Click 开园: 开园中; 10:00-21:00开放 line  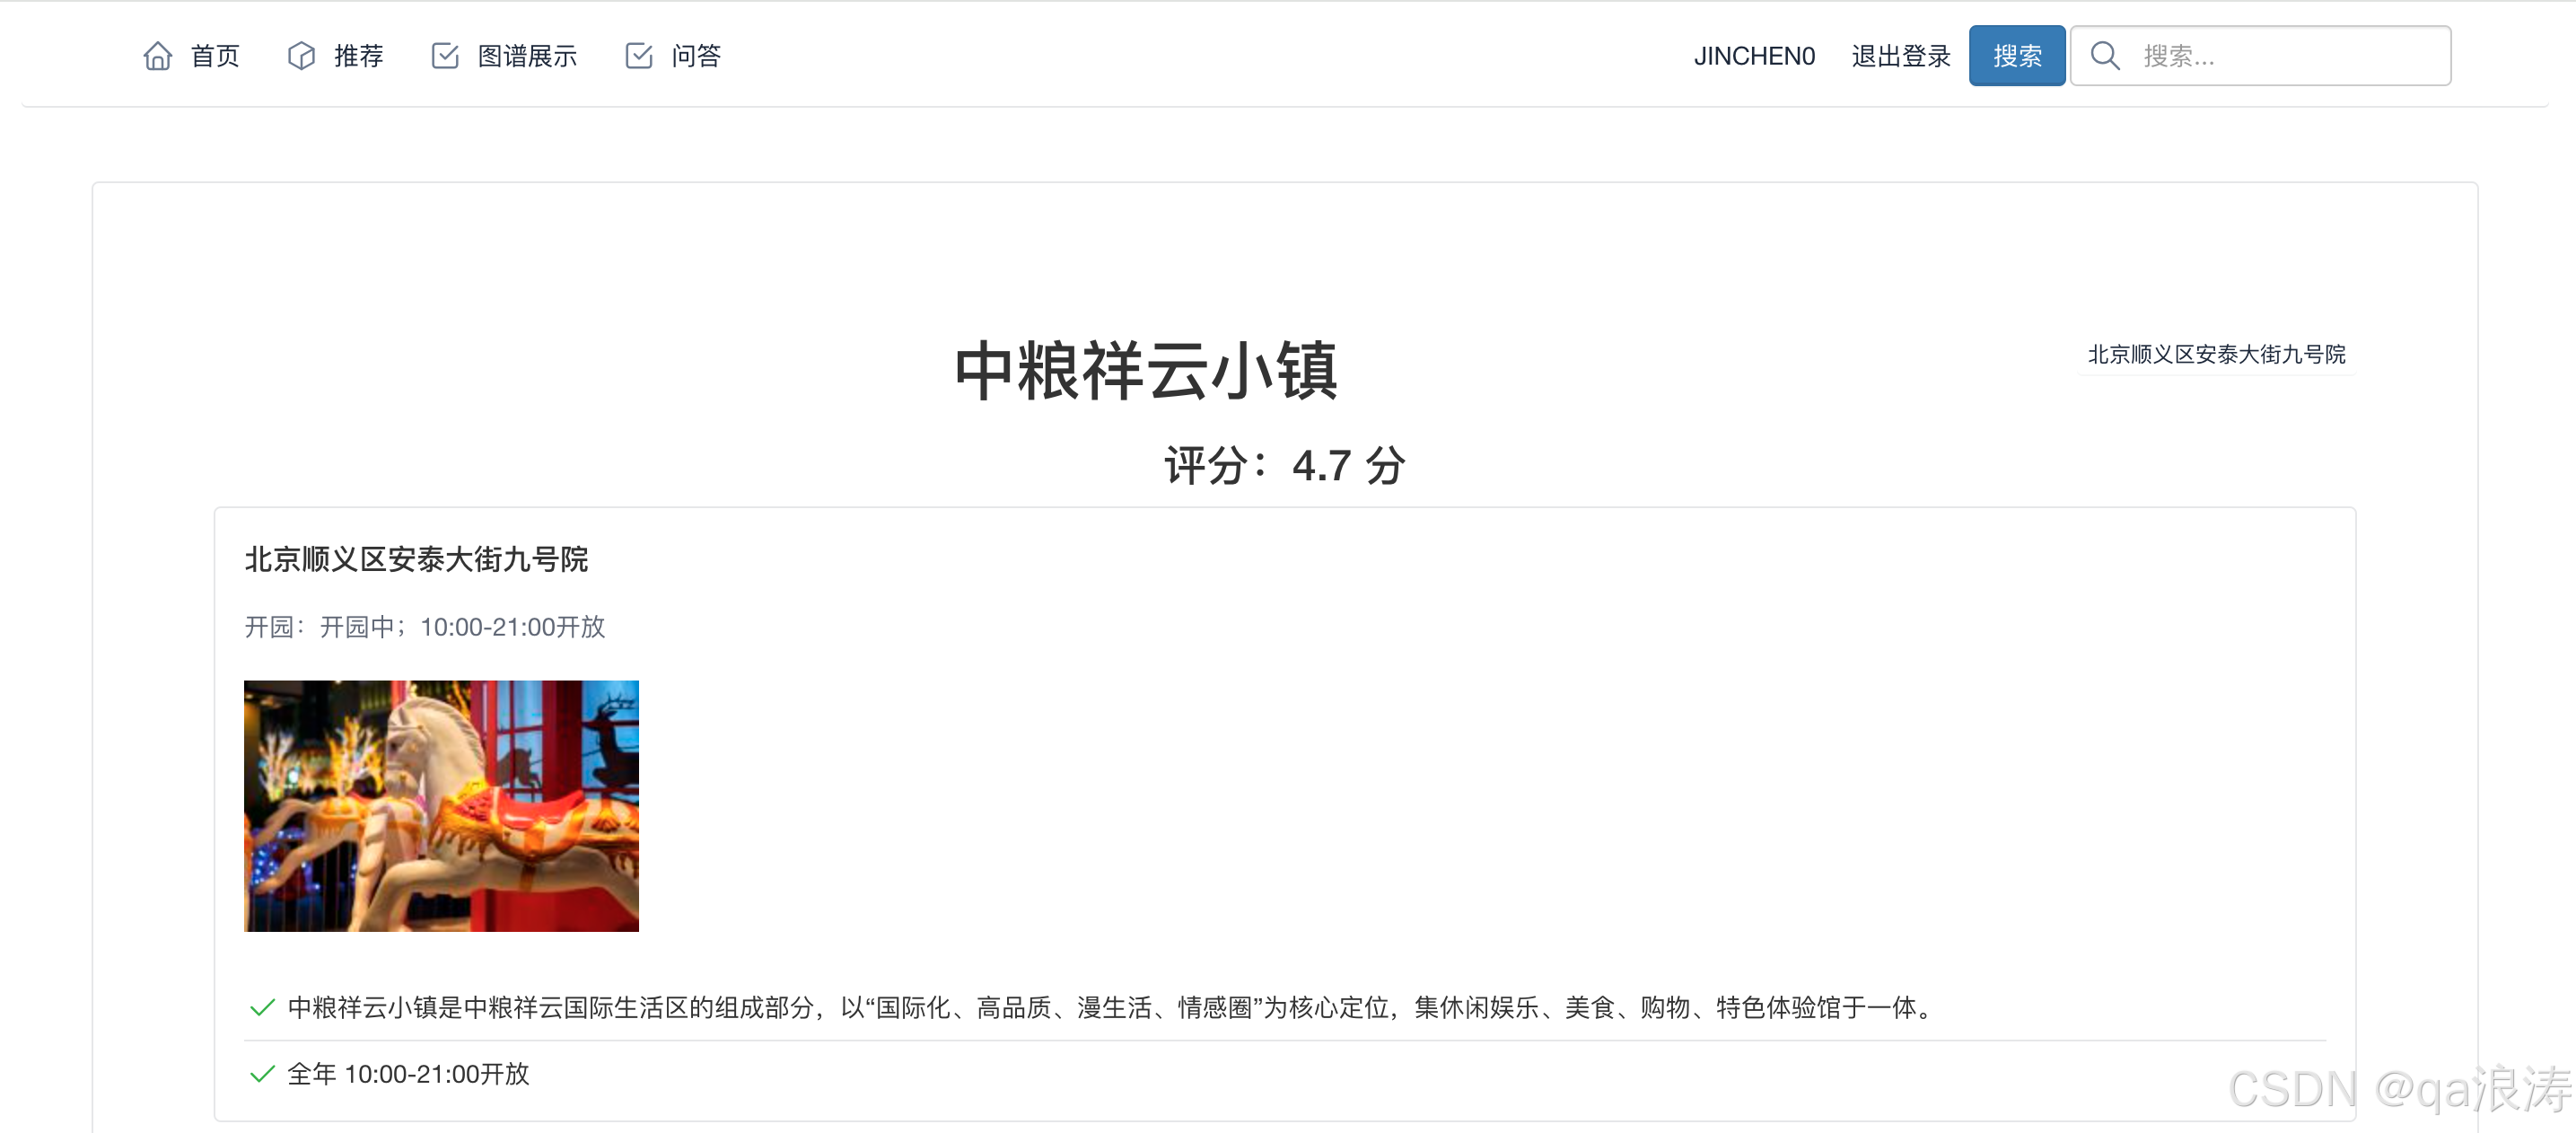click(x=425, y=627)
